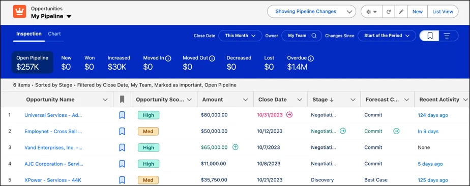470x186 pixels.
Task: Open the XPower - Services - 44K link
Action: (53, 180)
